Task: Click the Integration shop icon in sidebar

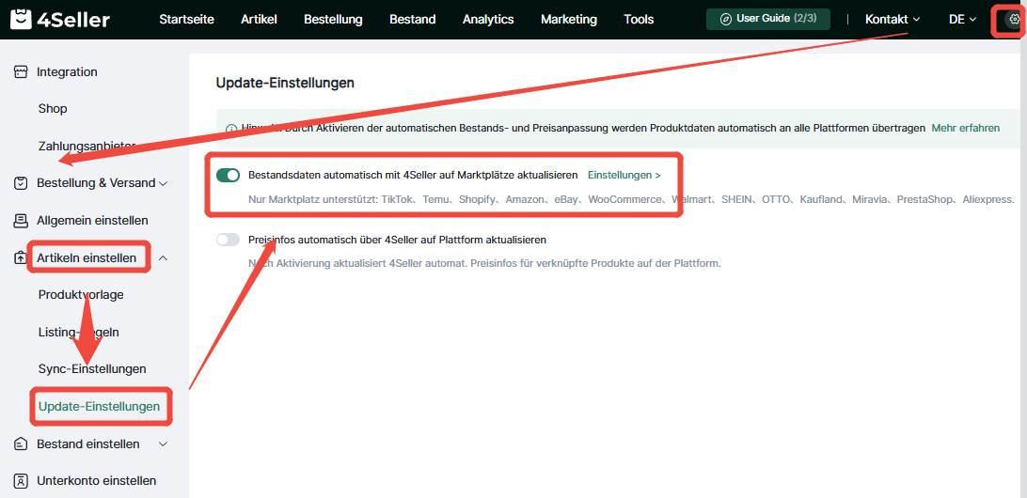Action: [x=21, y=72]
